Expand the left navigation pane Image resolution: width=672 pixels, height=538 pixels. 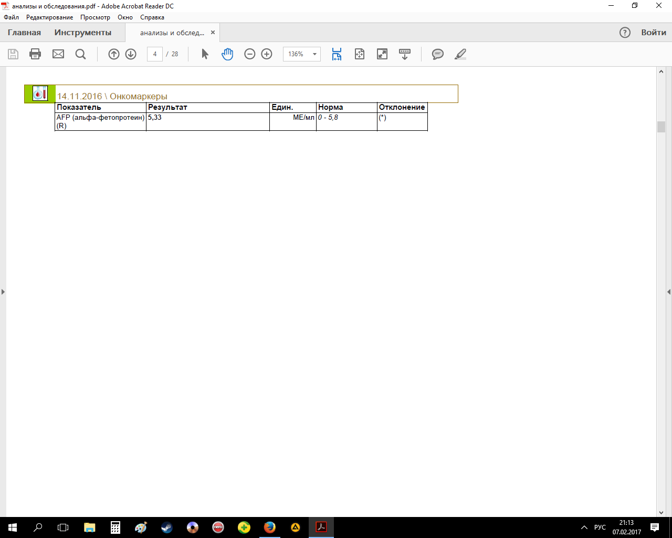(x=3, y=292)
